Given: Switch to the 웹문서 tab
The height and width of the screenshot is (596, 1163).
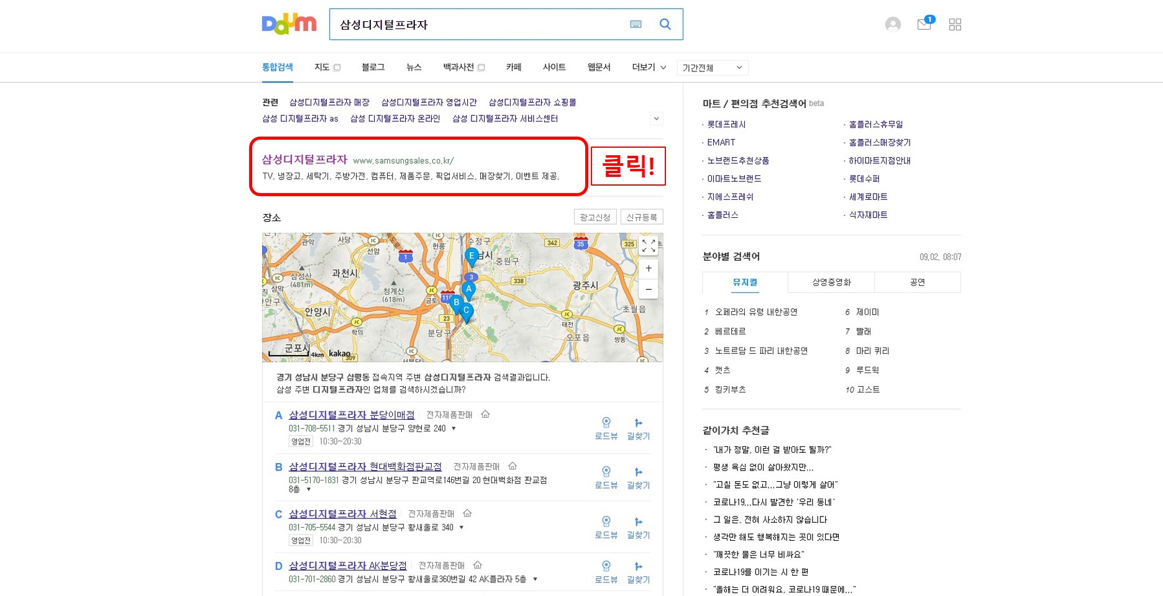Looking at the screenshot, I should coord(599,67).
